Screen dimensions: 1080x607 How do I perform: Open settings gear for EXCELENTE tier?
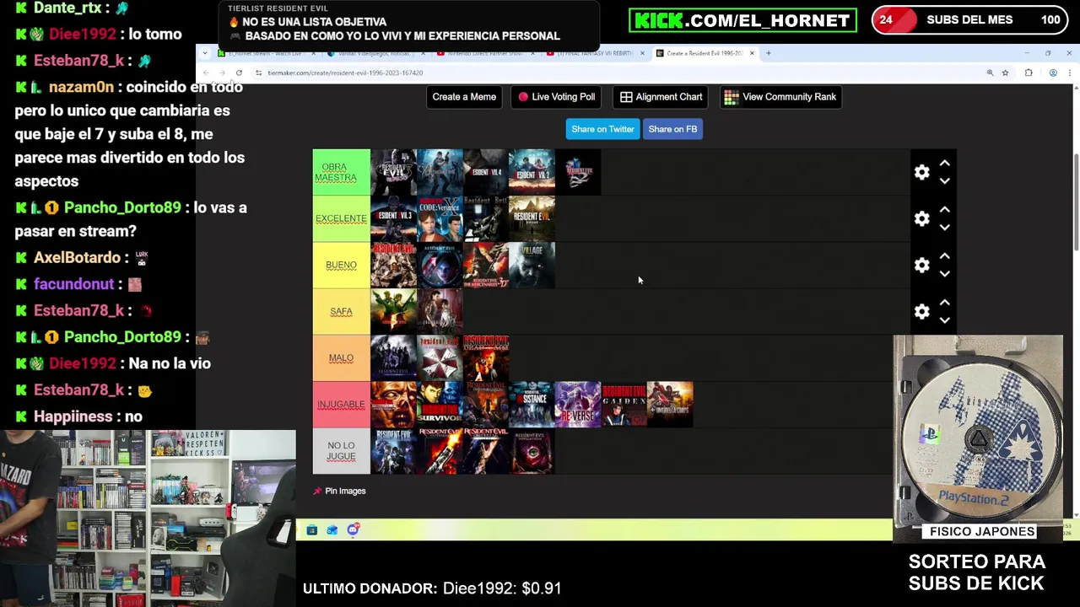(921, 218)
